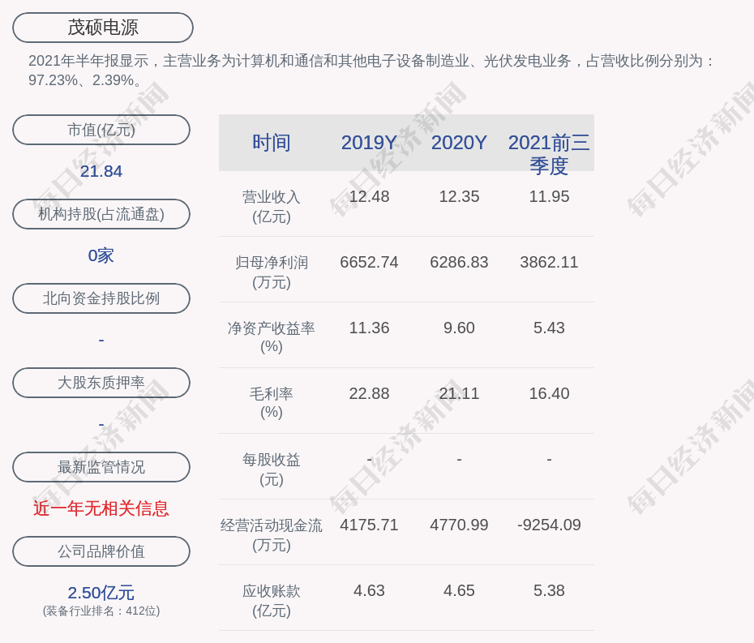Click the 0家 institutional holding value
Screen dimensions: 754x643
(101, 255)
